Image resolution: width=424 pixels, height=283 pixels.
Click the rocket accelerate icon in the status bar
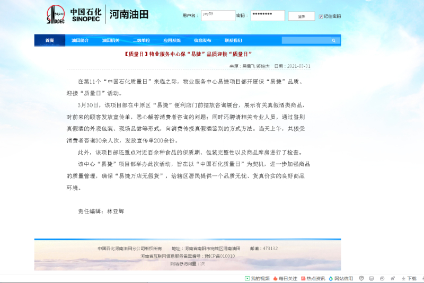pos(393,278)
